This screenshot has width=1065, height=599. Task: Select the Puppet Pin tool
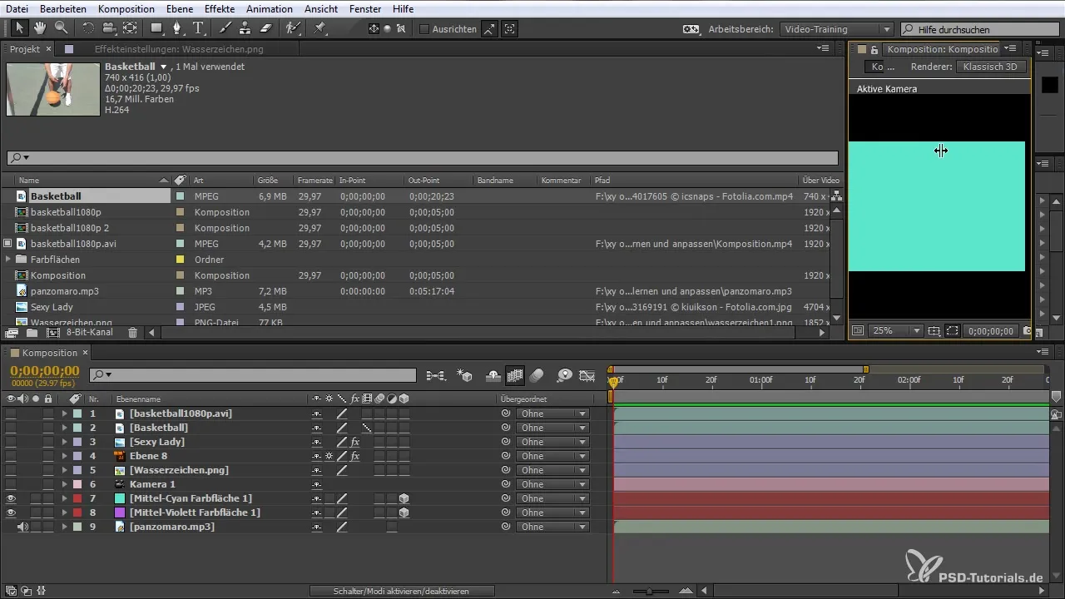click(319, 28)
